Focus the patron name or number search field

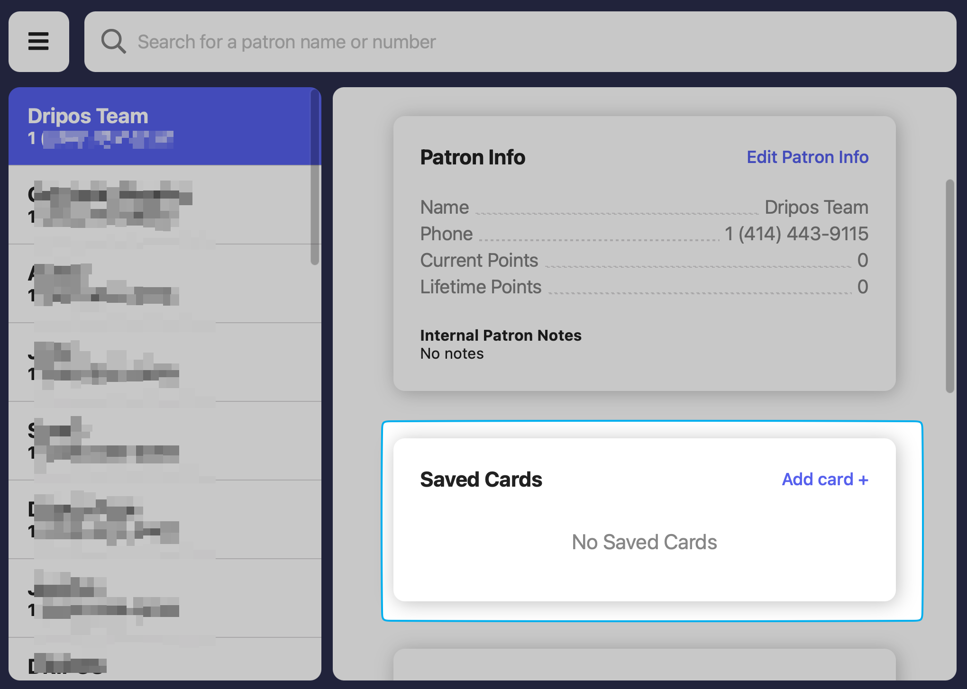coord(521,42)
